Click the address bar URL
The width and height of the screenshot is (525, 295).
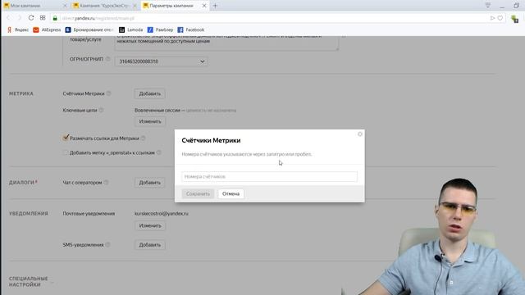tap(98, 18)
